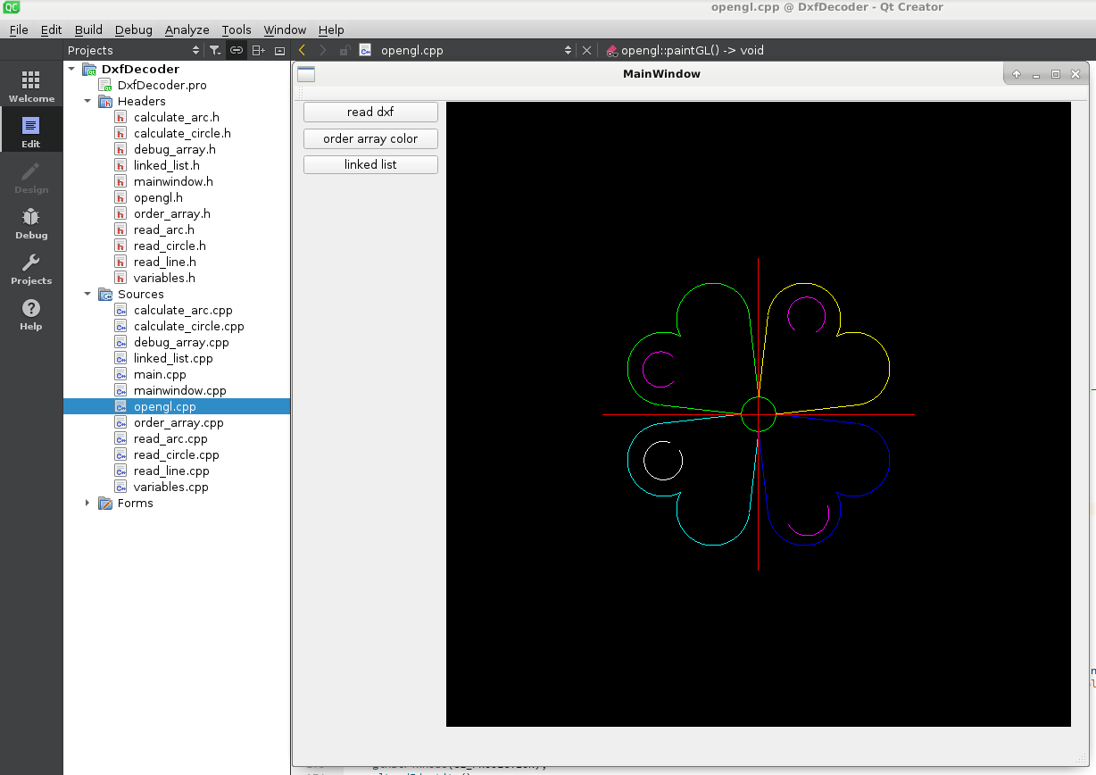Click the linked list button
This screenshot has width=1096, height=775.
pos(370,164)
